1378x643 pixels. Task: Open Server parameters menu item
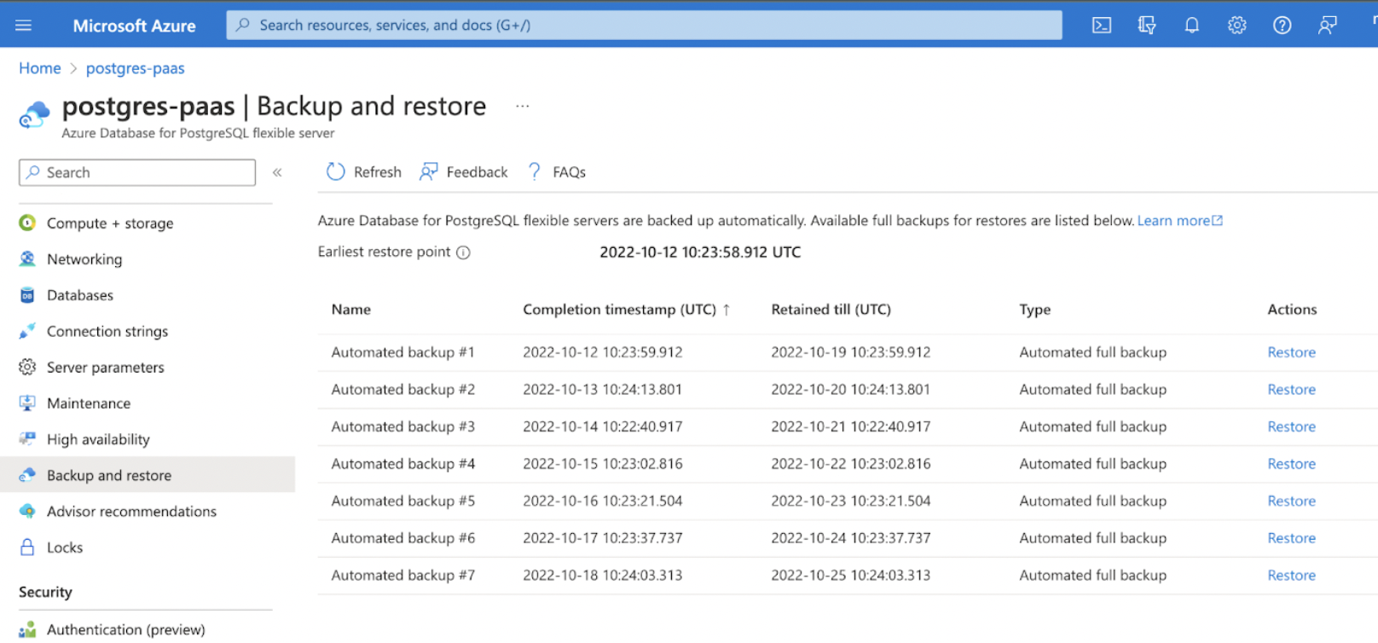(106, 367)
